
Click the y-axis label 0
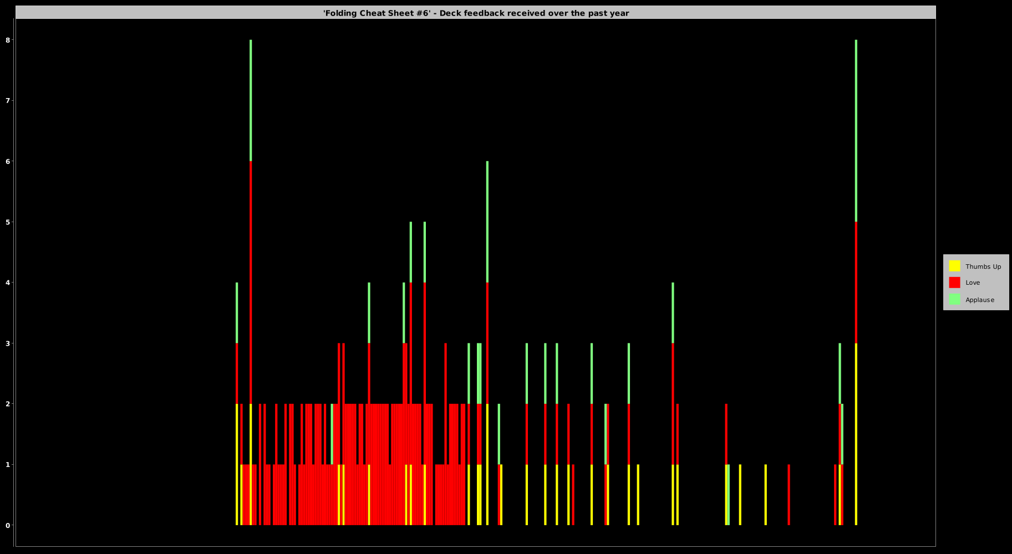click(x=8, y=525)
